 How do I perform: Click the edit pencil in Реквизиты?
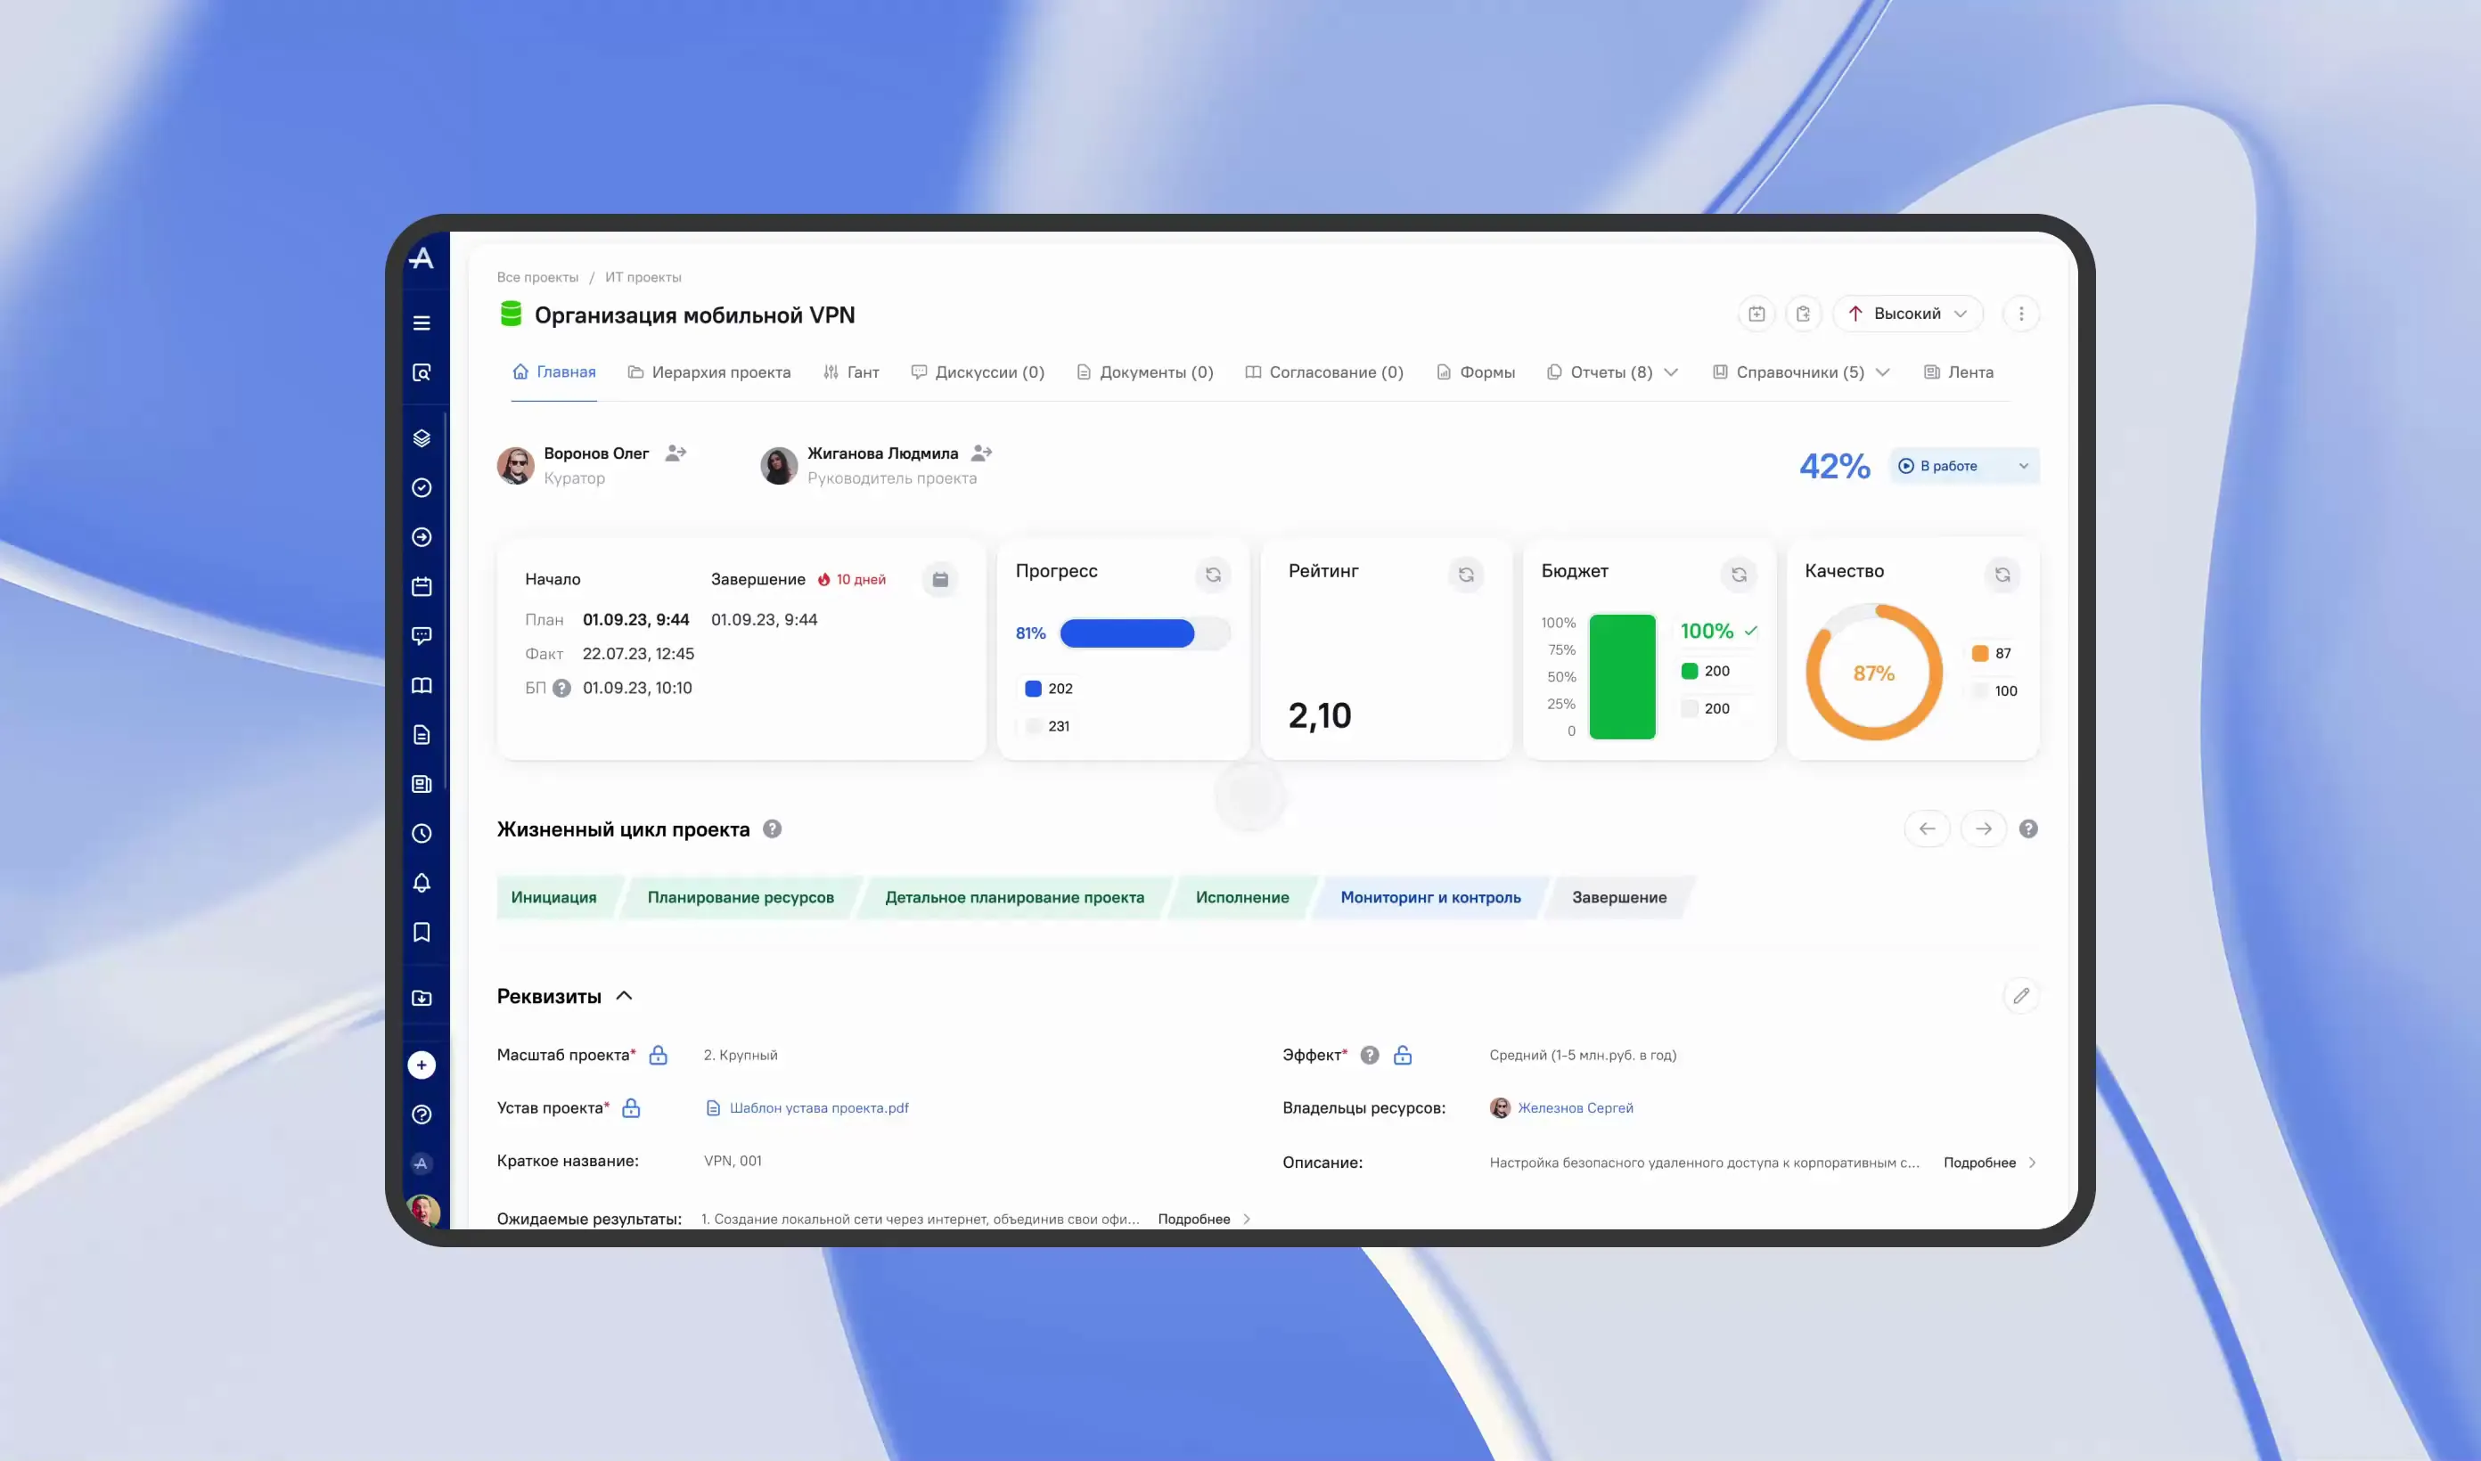click(x=2020, y=995)
